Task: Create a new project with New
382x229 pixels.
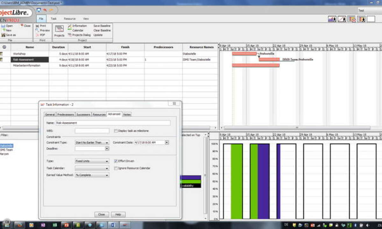Action: (7, 30)
